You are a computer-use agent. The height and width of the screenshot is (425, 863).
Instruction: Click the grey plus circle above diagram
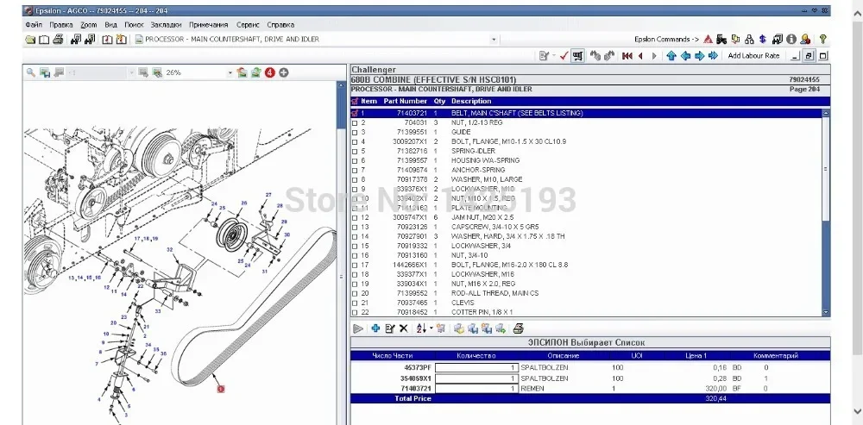[x=283, y=72]
